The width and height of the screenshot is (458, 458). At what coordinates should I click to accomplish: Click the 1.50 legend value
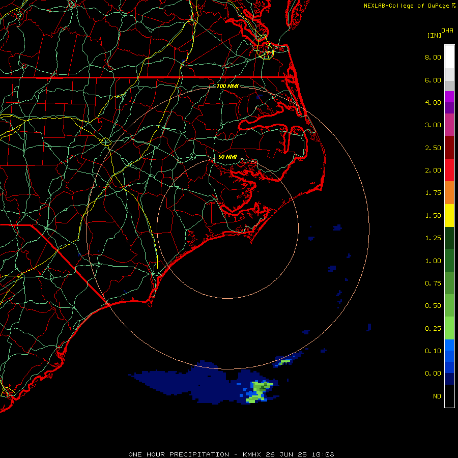click(433, 216)
